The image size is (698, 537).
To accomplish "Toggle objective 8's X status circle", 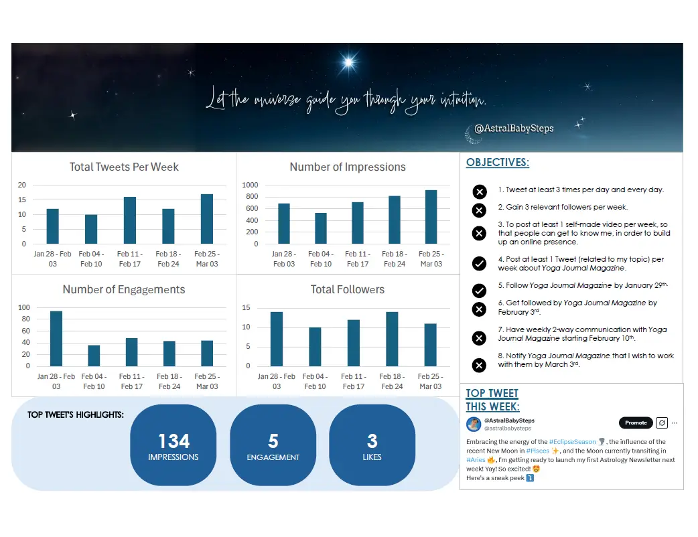I will coord(479,366).
